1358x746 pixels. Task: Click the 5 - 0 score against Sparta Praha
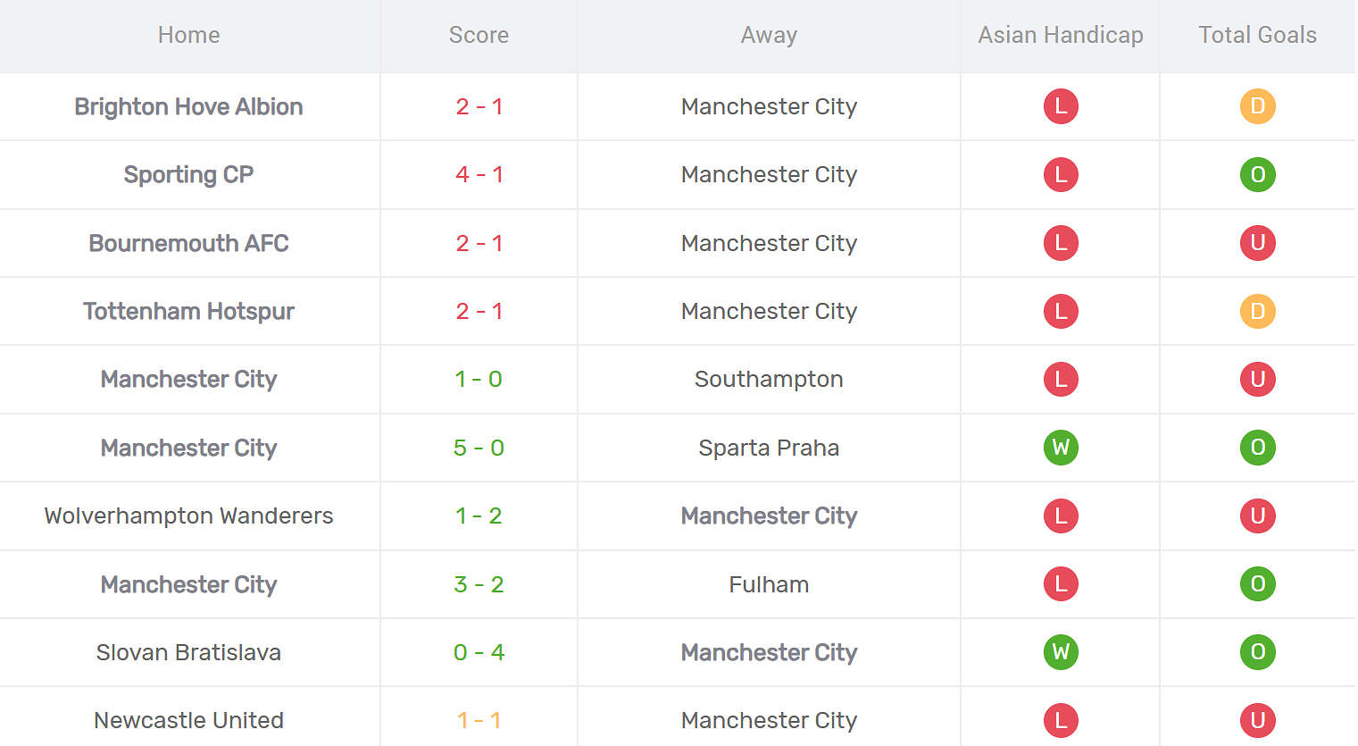point(479,448)
